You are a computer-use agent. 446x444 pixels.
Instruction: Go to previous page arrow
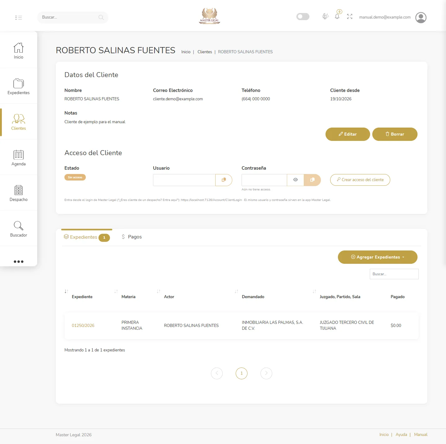tap(217, 373)
